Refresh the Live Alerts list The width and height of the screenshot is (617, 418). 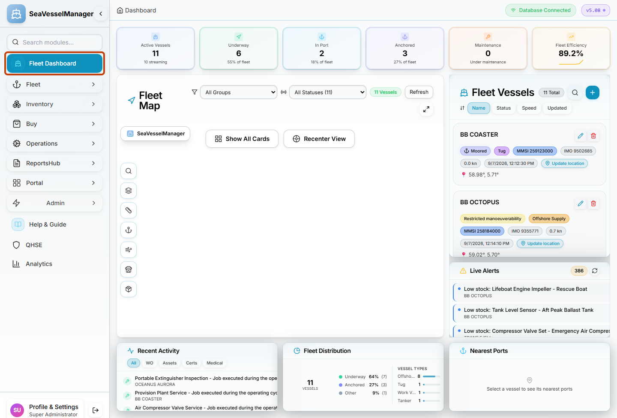pyautogui.click(x=595, y=271)
